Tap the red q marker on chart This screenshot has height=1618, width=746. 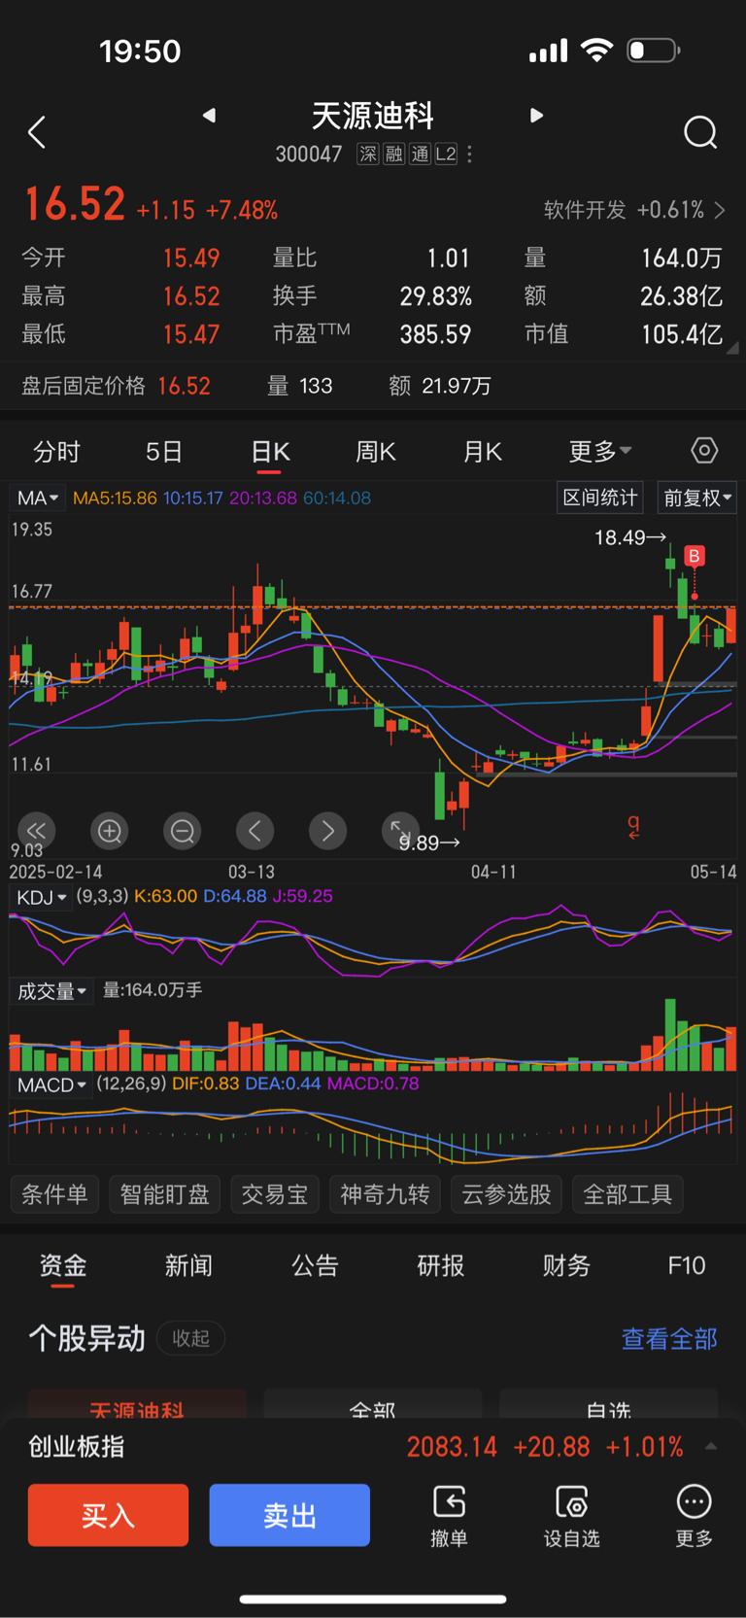point(633,826)
